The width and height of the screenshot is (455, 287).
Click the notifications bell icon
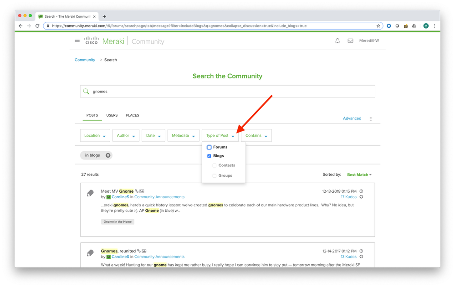337,41
